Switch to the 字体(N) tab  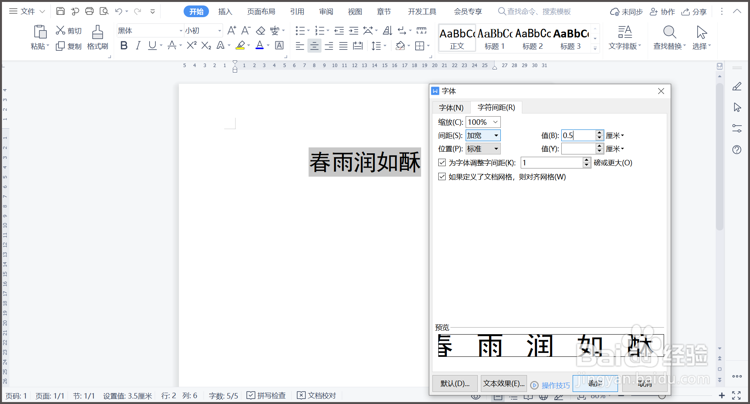[x=451, y=107]
